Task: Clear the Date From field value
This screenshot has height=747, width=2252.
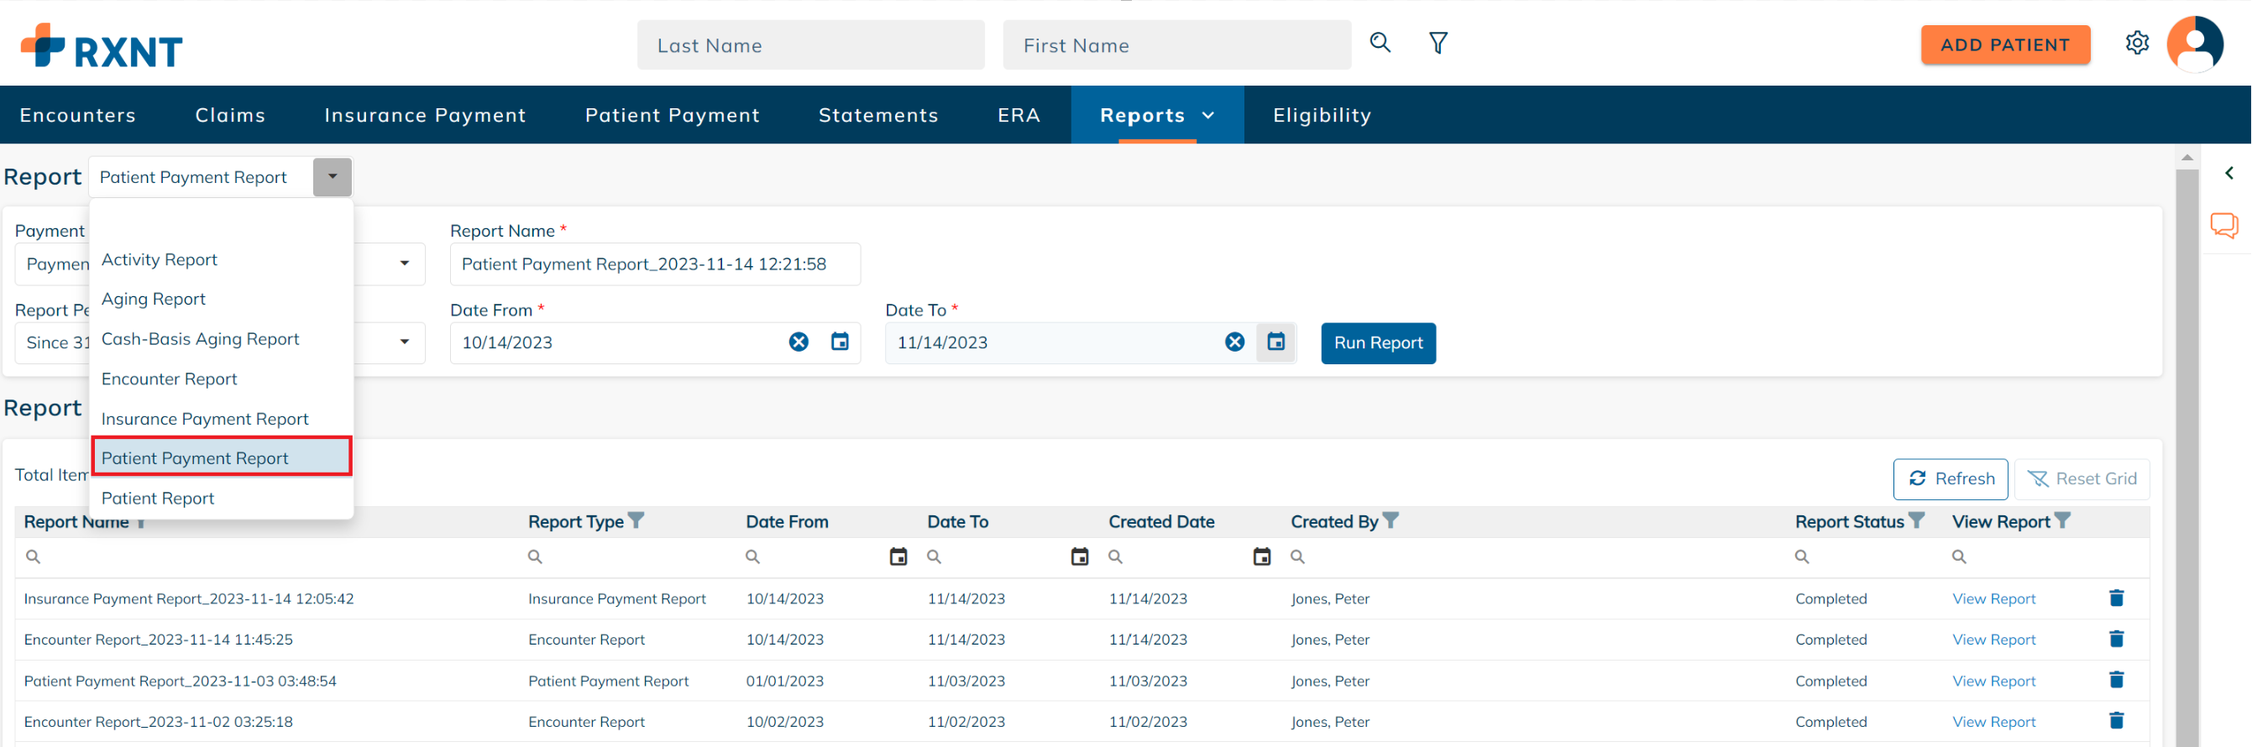Action: [799, 342]
